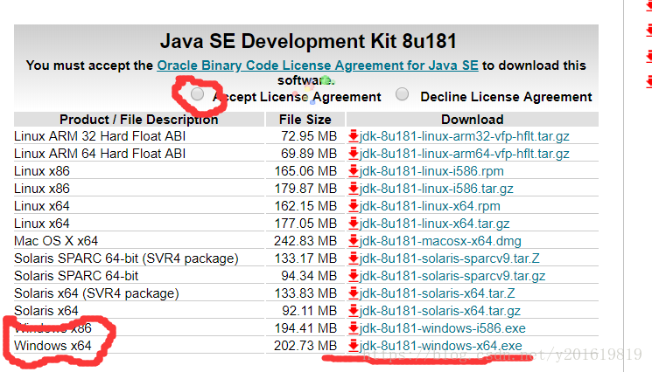Click the download arrow icon for linux-i586.rpm
This screenshot has width=652, height=372.
click(354, 171)
